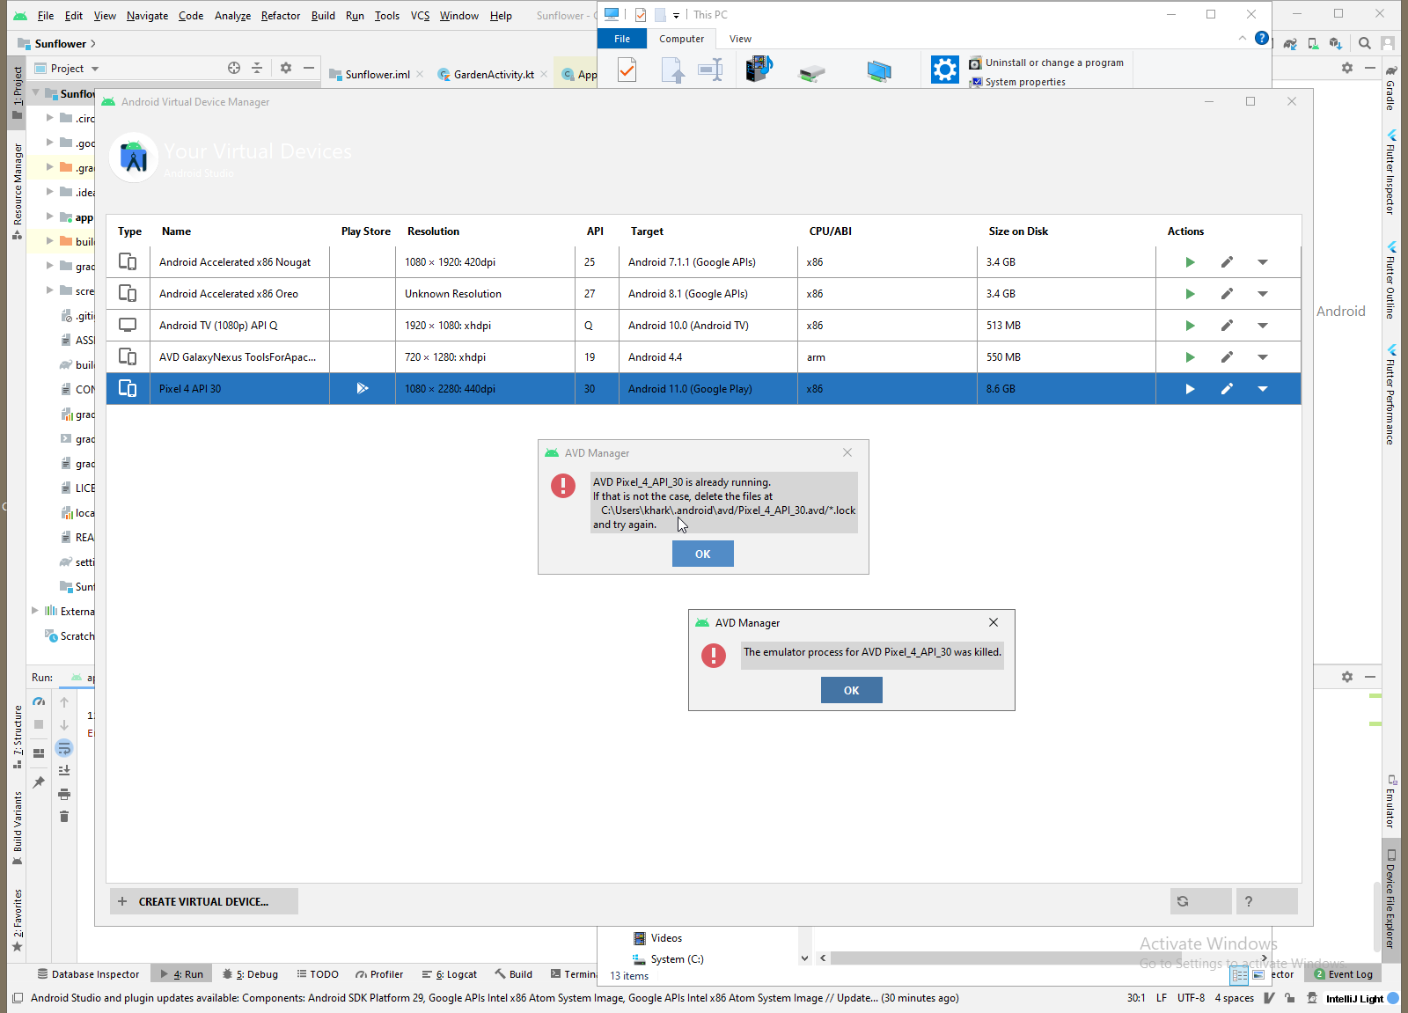Click OK on the 'already running' dialog

coord(702,554)
